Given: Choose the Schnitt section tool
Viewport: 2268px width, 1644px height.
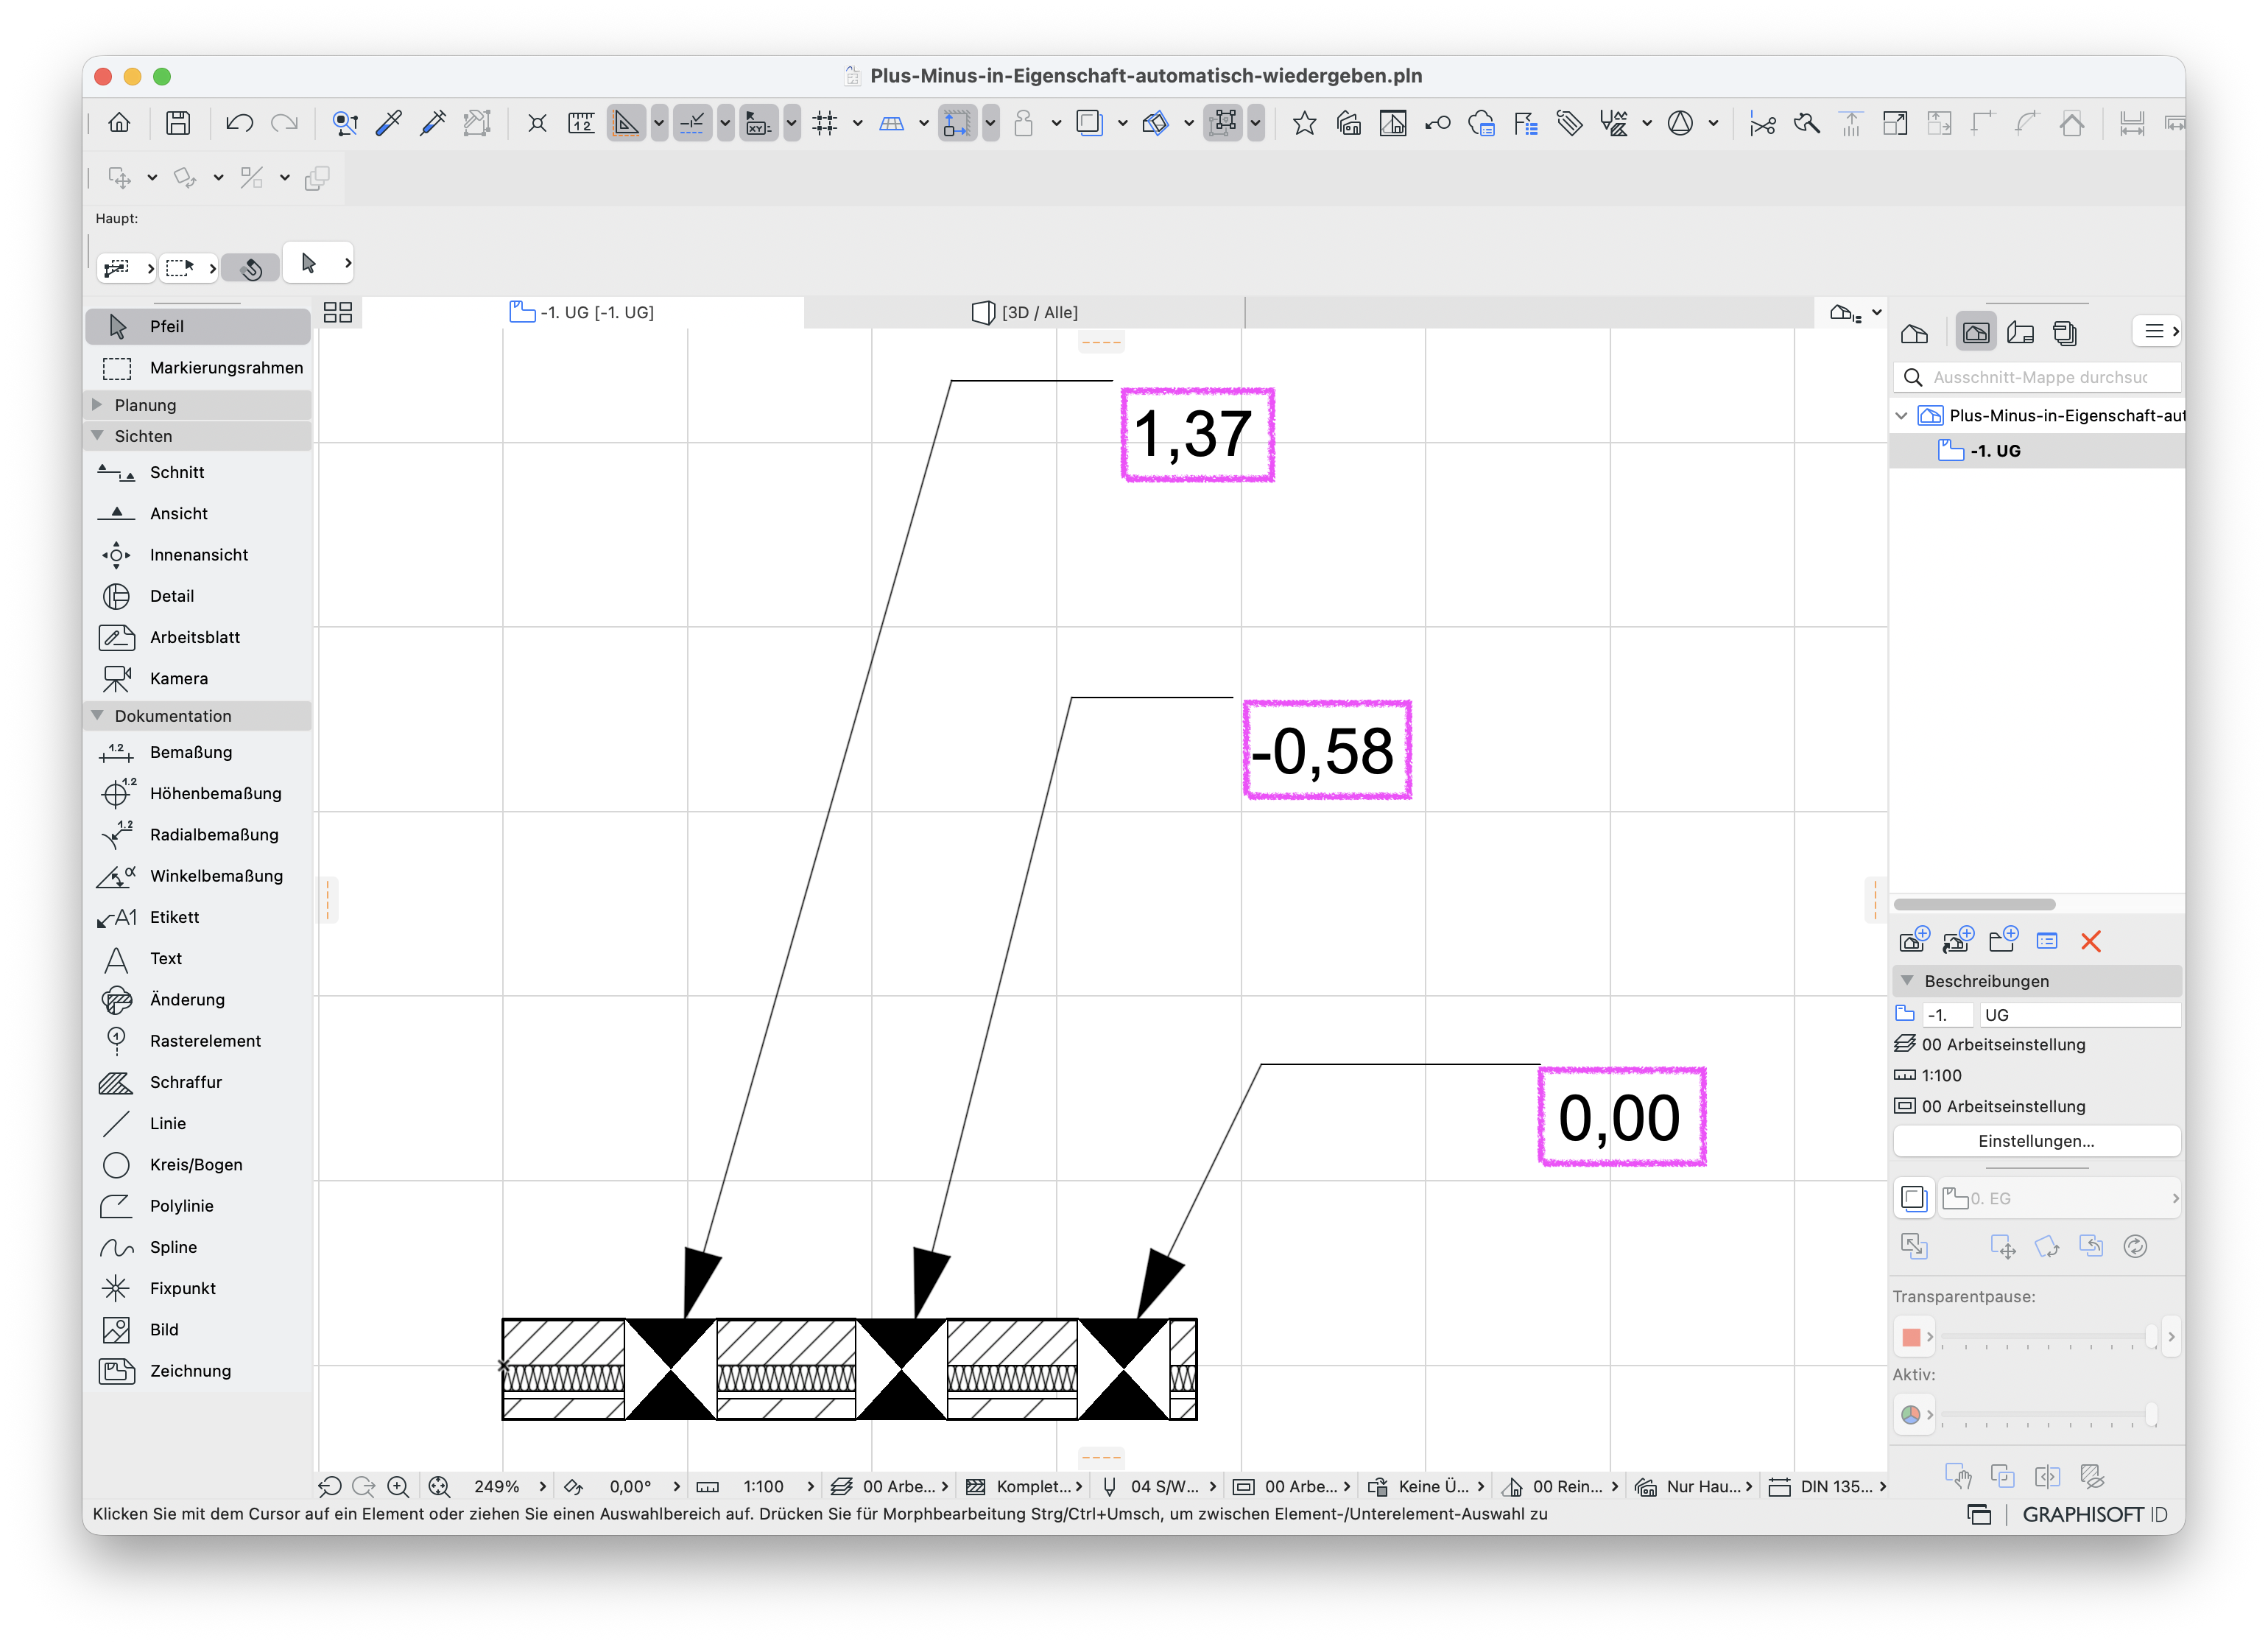Looking at the screenshot, I should [198, 472].
